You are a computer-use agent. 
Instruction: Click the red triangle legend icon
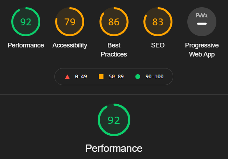[67, 76]
